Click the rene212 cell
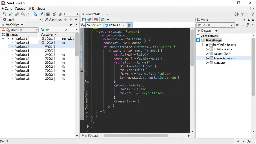The image size is (256, 144). point(68,39)
